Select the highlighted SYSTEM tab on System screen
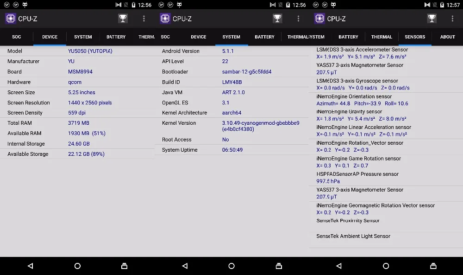Viewport: 463px width, 275px height. (x=231, y=37)
